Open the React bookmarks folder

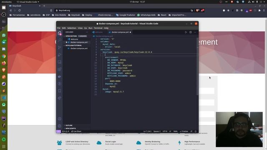point(162,15)
